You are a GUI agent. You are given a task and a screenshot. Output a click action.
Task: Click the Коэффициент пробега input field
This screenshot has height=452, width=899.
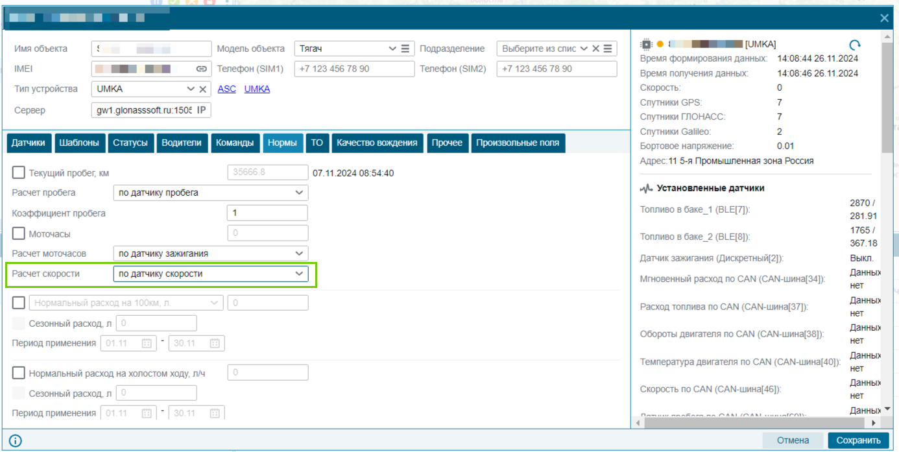pyautogui.click(x=267, y=213)
